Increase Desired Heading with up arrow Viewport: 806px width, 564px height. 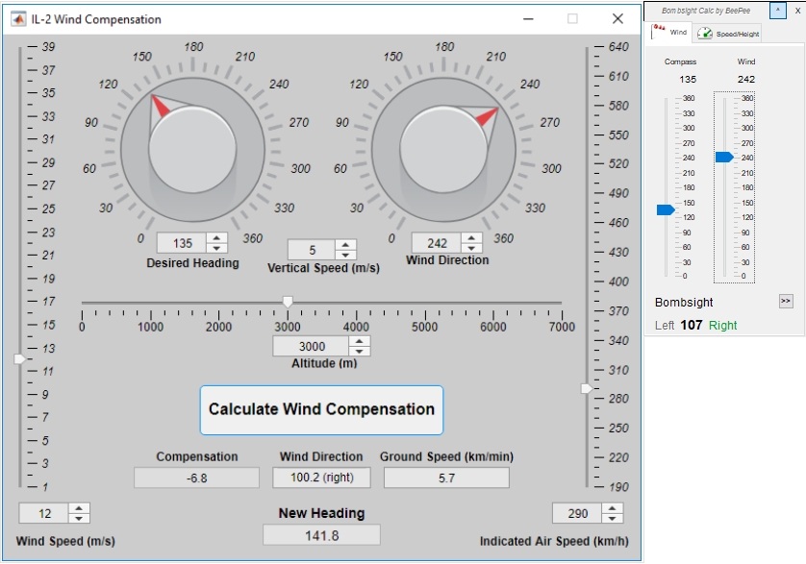(217, 238)
